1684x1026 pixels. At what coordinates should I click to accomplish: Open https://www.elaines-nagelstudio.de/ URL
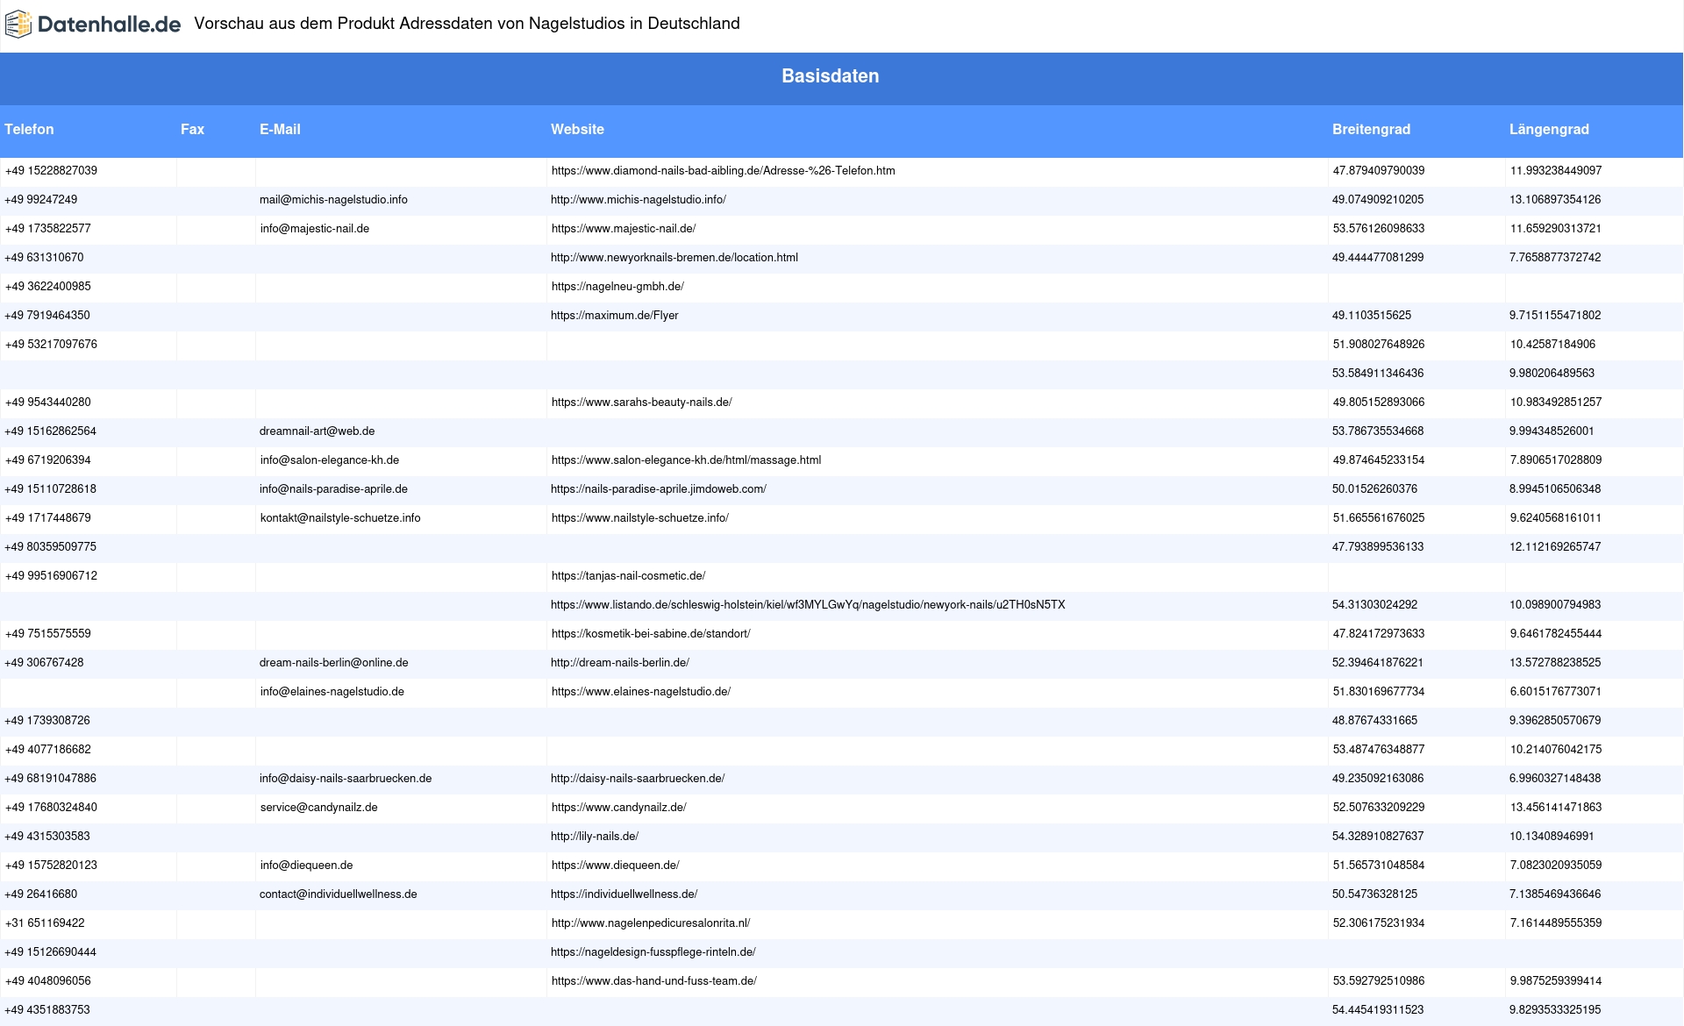click(641, 692)
